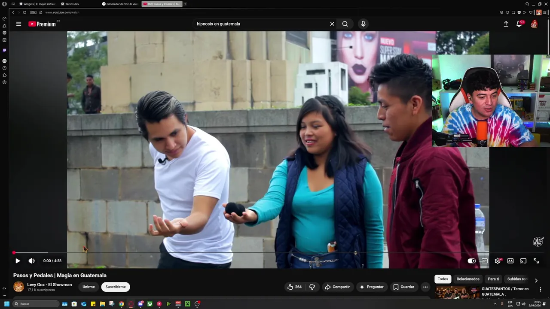Open player settings gear
The width and height of the screenshot is (550, 309).
(498, 261)
